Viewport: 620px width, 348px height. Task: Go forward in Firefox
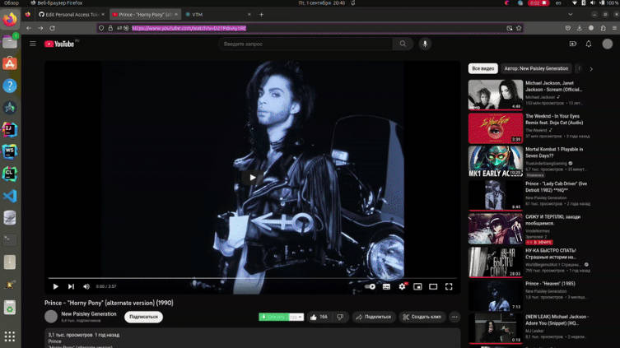(40, 29)
